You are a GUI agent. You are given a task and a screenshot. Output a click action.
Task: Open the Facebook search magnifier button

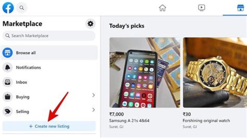pos(22,8)
